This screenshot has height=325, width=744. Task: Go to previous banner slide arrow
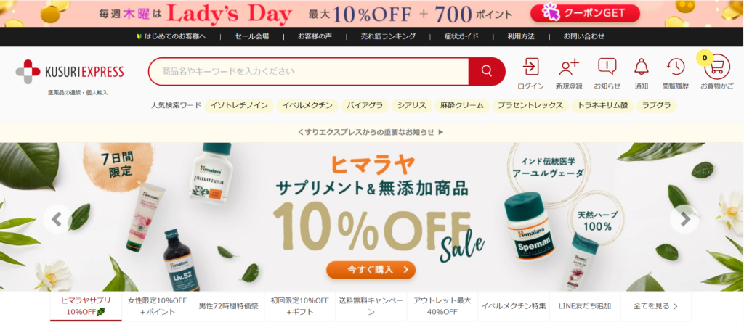point(57,219)
